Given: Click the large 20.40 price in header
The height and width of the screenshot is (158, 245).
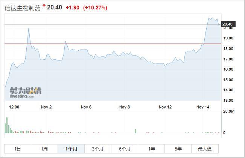Looking at the screenshot, I should coord(54,8).
